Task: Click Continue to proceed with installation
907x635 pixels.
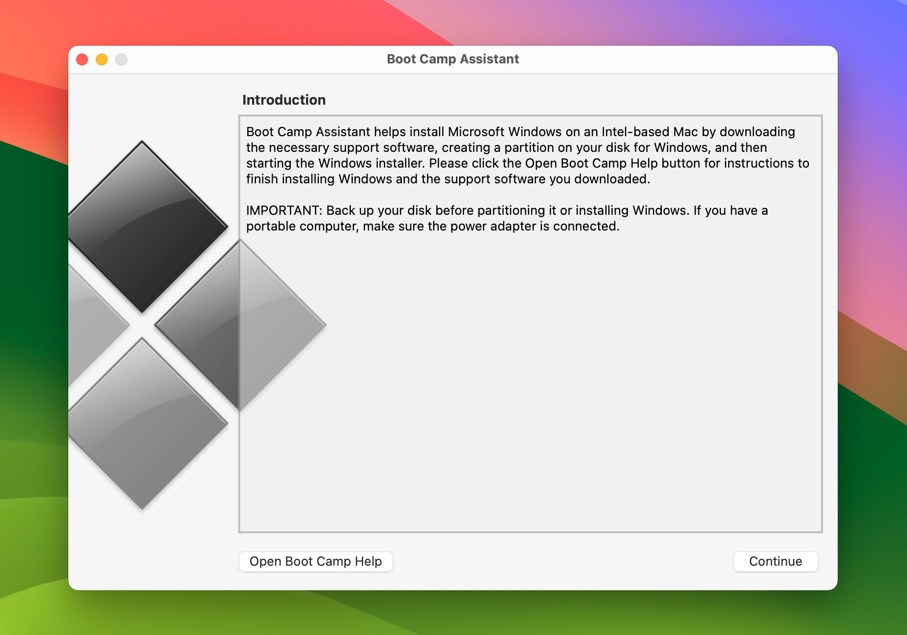Action: click(775, 561)
